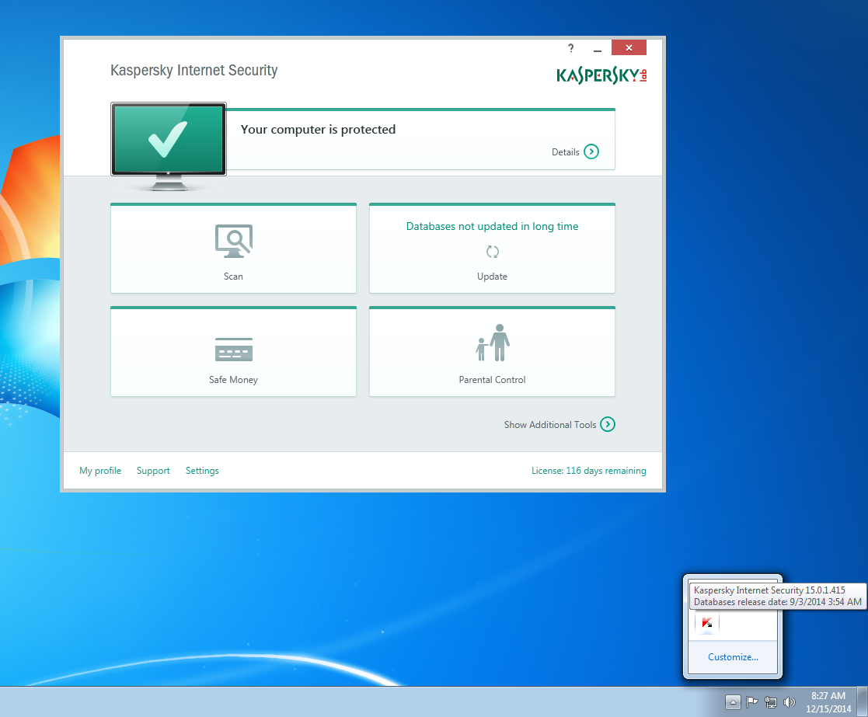Open Parental Control via adult-and-child icon

coord(492,343)
